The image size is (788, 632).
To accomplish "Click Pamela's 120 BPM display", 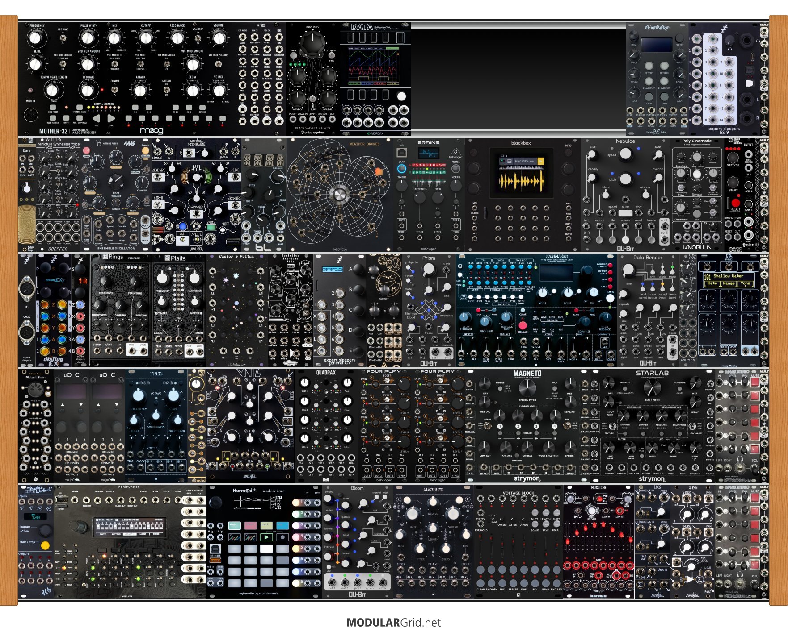I will pos(36,517).
